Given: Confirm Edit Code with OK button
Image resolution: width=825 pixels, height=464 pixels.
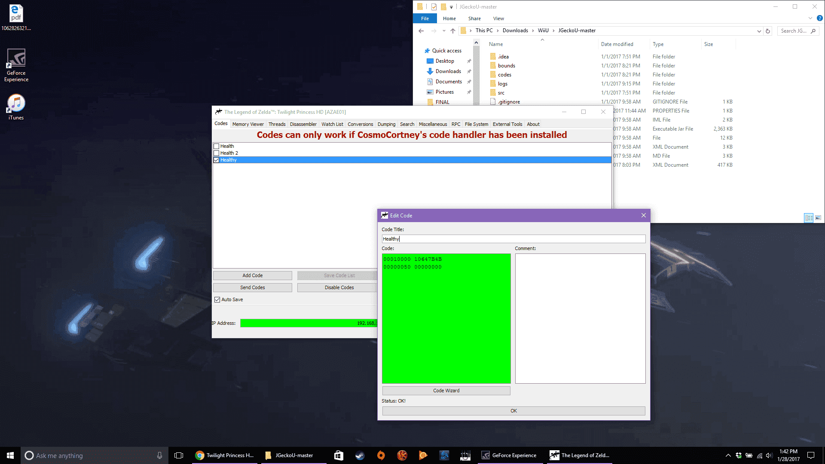Looking at the screenshot, I should click(513, 411).
